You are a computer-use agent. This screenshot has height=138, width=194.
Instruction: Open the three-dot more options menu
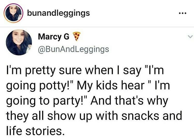click(182, 13)
